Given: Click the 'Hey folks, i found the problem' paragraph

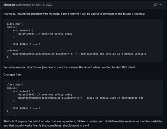Looking at the screenshot, I should tap(74, 14).
